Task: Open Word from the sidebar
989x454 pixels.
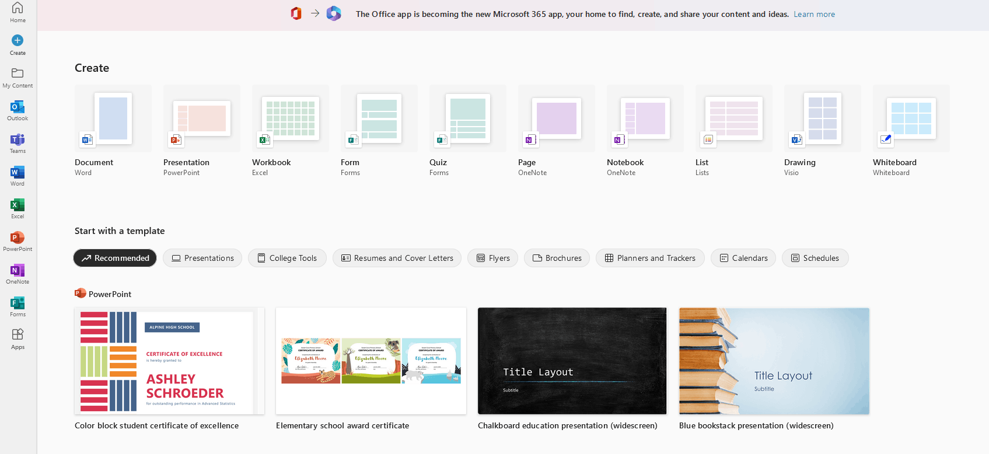Action: (x=18, y=176)
